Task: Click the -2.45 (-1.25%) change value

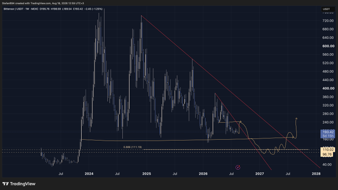Action: [x=94, y=9]
